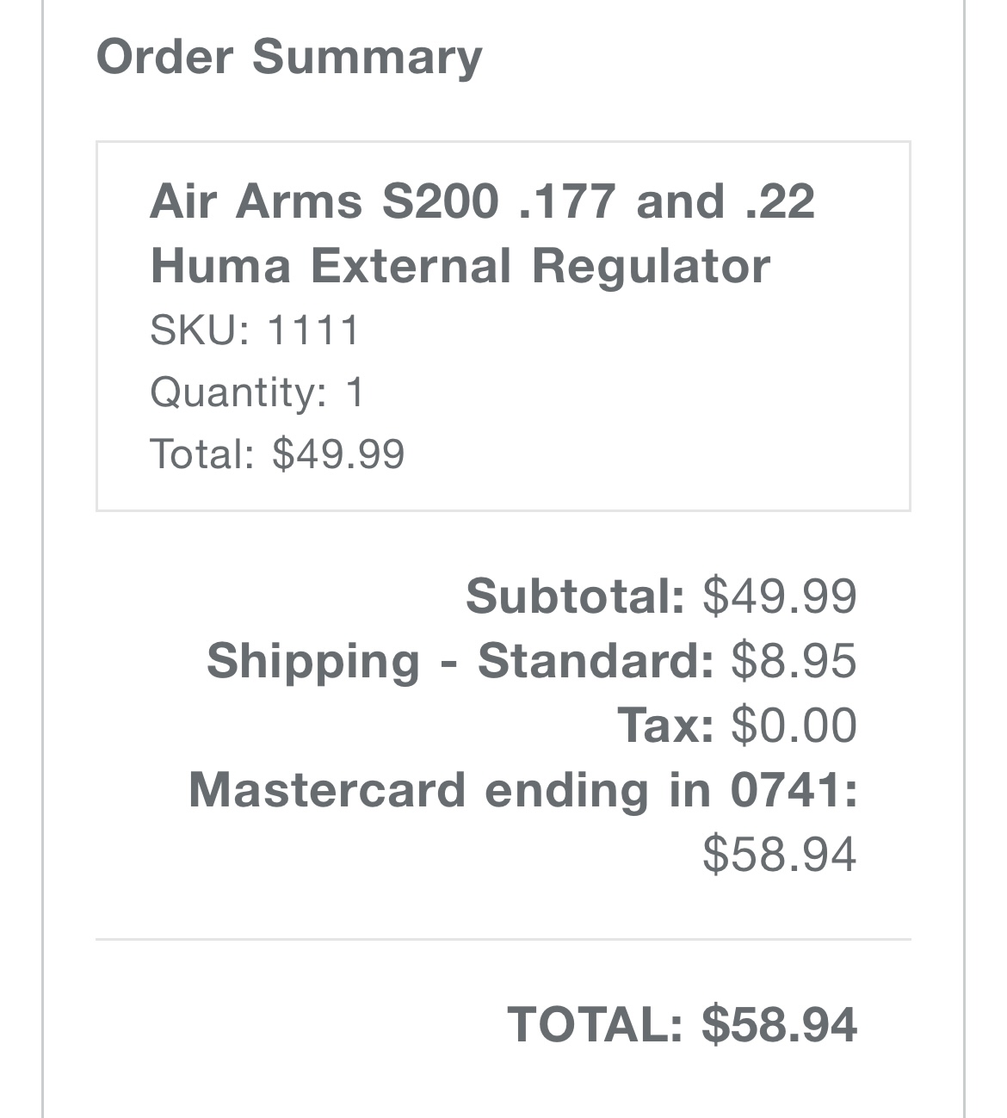This screenshot has width=1007, height=1118.
Task: Click the Quantity: 1 line
Action: click(257, 392)
